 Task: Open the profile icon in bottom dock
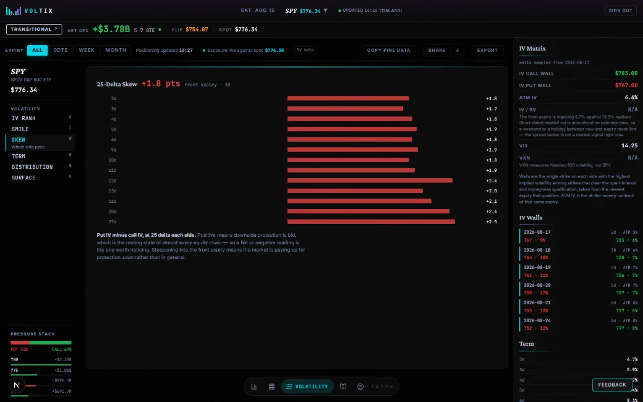[x=360, y=387]
